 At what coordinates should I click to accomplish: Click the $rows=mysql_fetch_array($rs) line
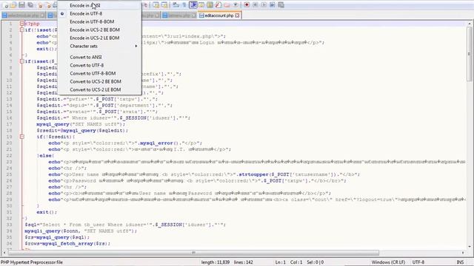tap(67, 243)
